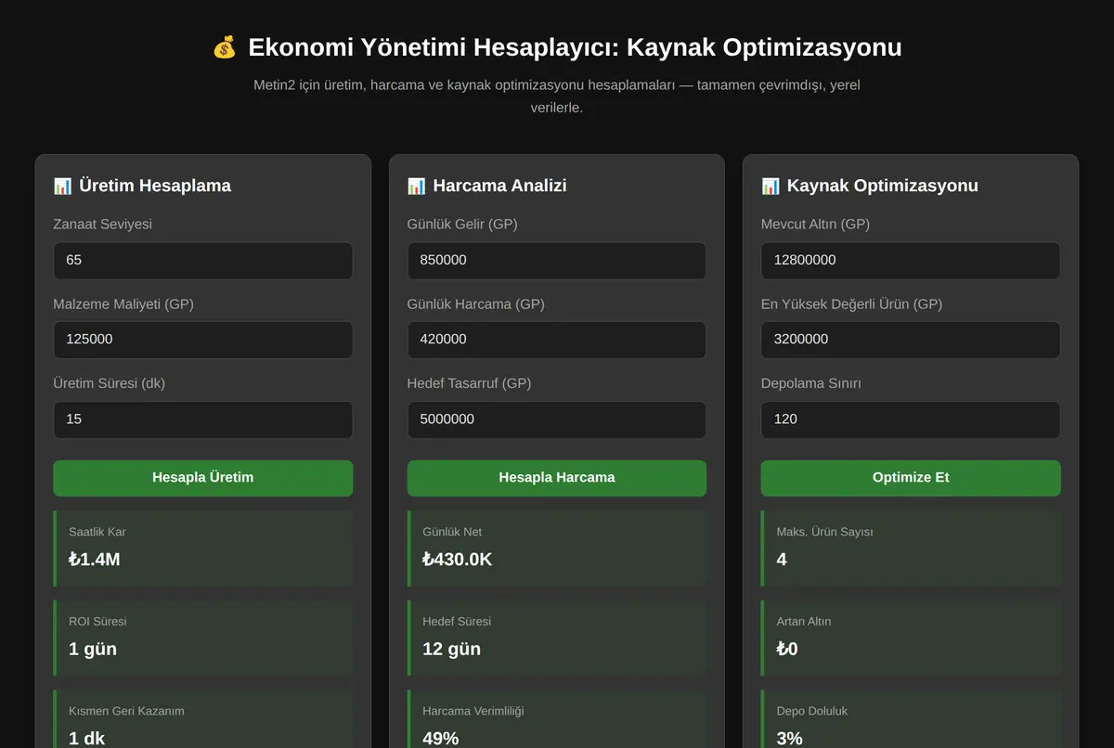Click the Kaynak Optimizasyonu card heading
This screenshot has height=748, width=1114.
(883, 186)
